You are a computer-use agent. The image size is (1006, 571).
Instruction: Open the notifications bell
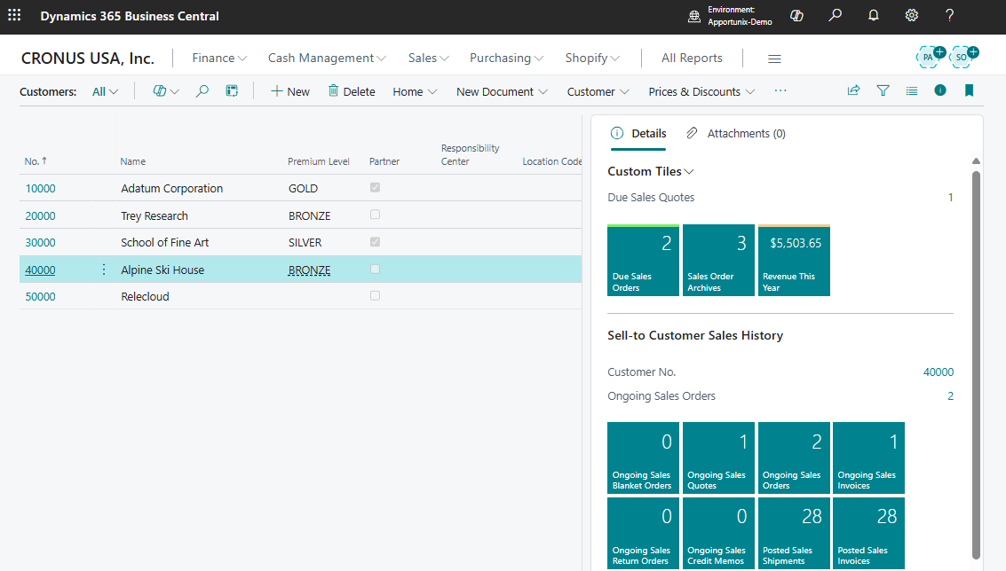874,16
